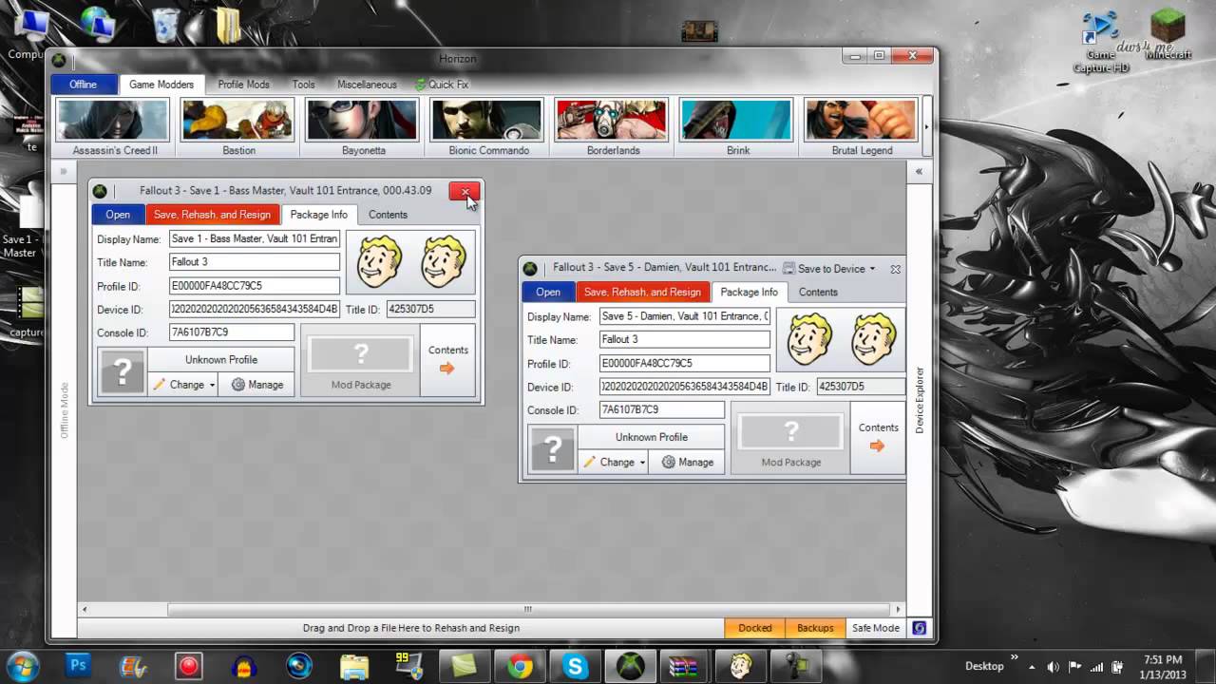The width and height of the screenshot is (1216, 684).
Task: Open the Bastion game modder
Action: [238, 127]
